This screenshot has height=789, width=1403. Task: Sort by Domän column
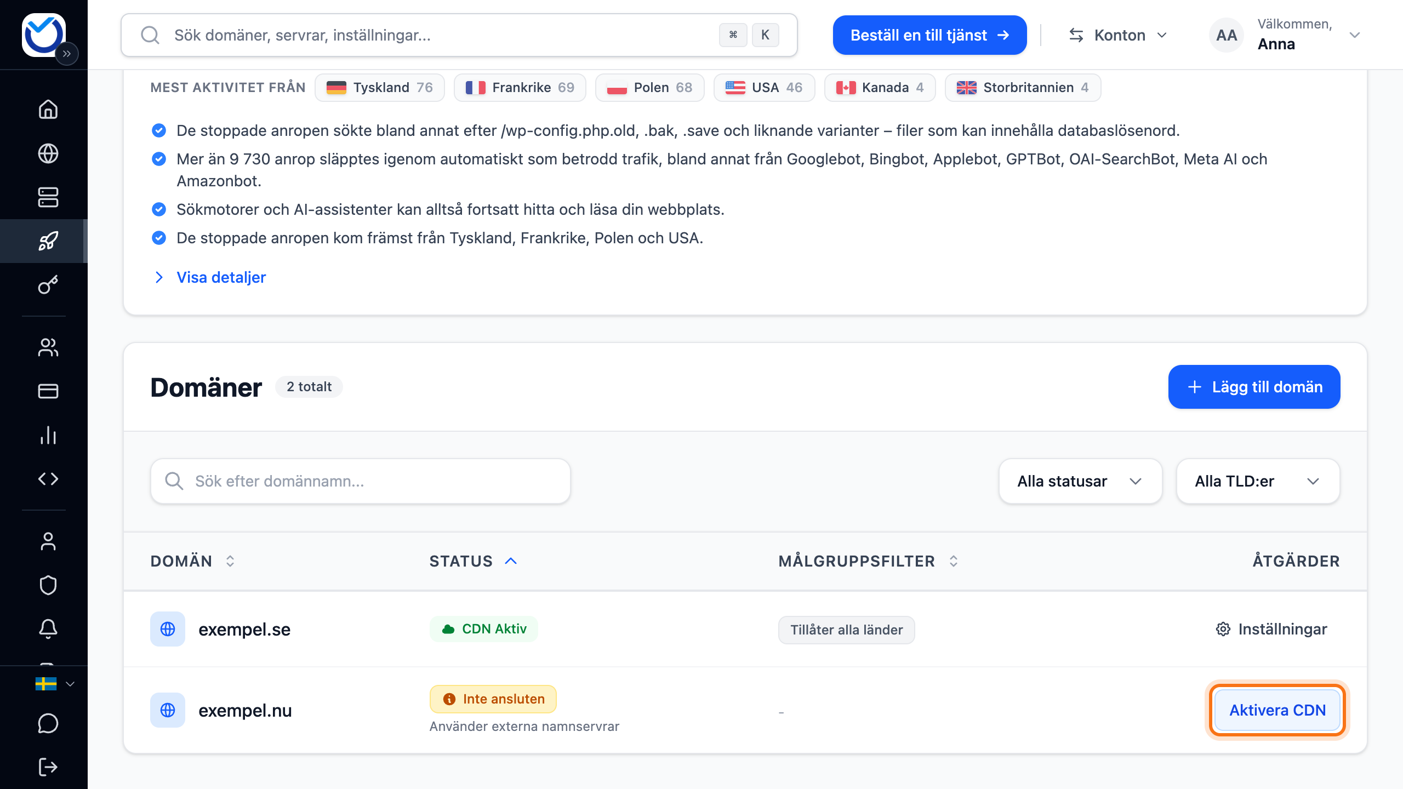click(193, 561)
